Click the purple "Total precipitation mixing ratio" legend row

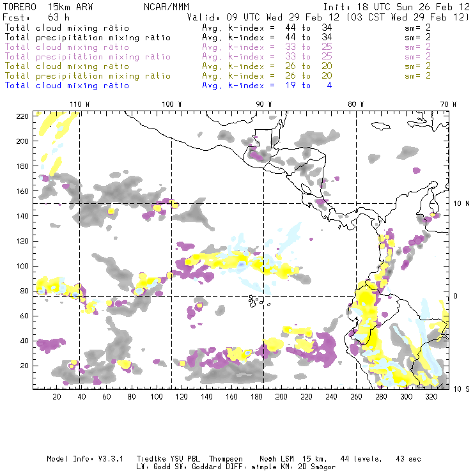click(217, 57)
